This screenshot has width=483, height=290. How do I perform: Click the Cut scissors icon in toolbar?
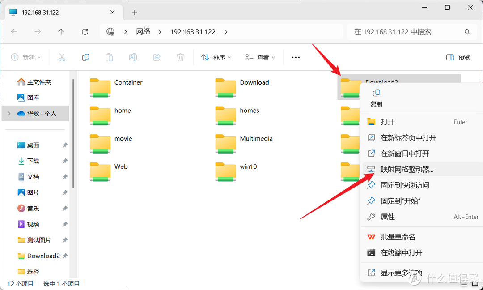click(62, 57)
